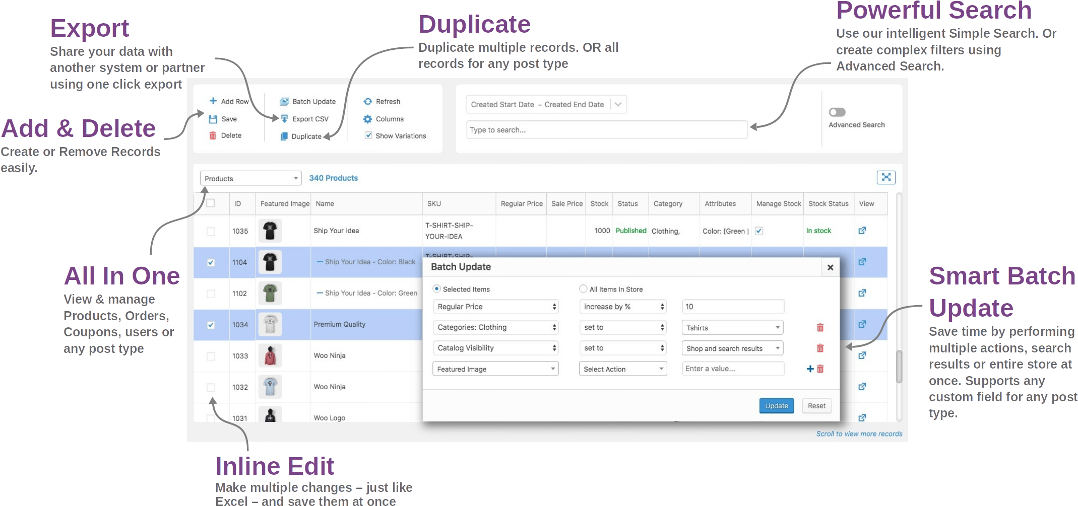Open the Products post type dropdown

pyautogui.click(x=250, y=179)
